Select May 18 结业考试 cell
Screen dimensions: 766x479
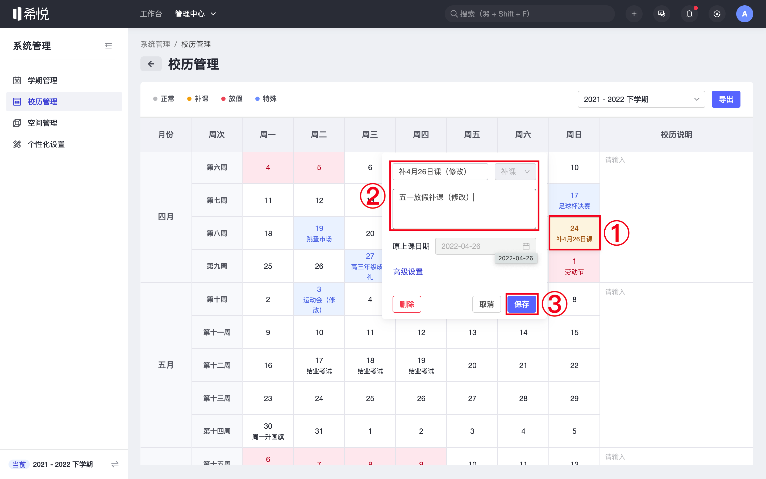tap(370, 365)
